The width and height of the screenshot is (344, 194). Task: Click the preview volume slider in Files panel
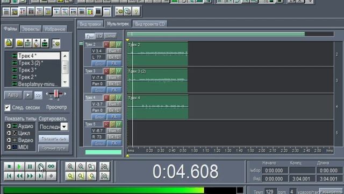(x=56, y=94)
